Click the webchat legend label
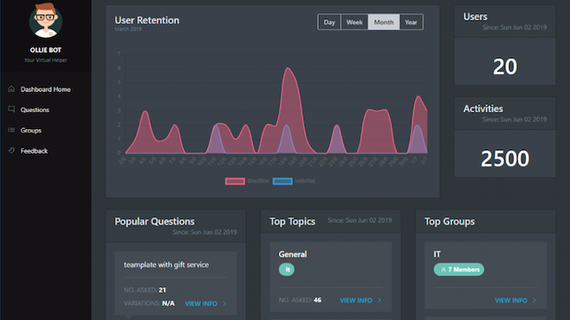 pyautogui.click(x=304, y=181)
